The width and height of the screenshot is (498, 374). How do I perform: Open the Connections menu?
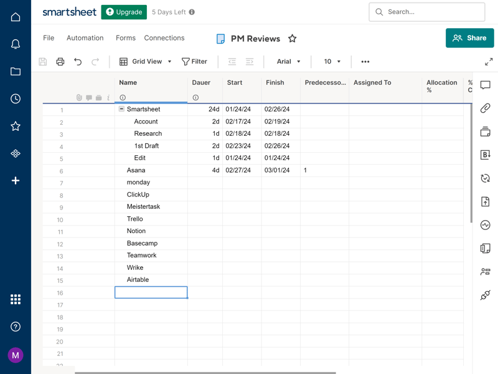(164, 38)
